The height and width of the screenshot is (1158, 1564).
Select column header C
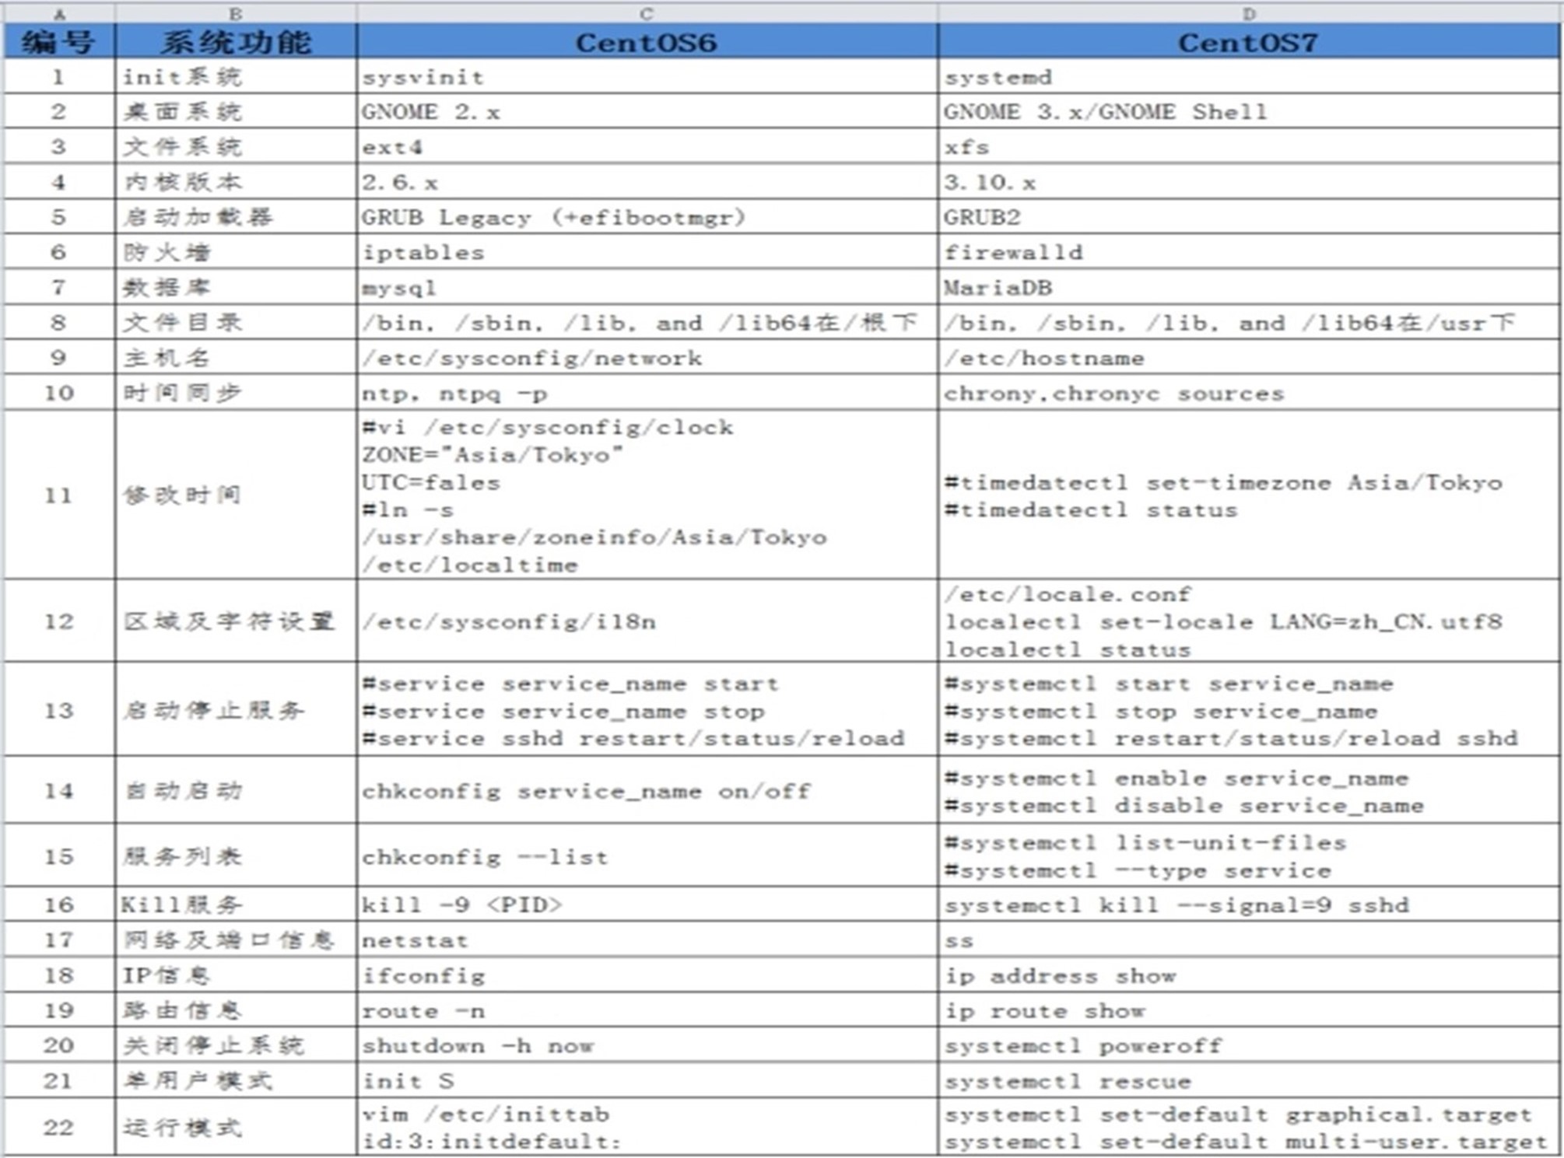point(647,13)
